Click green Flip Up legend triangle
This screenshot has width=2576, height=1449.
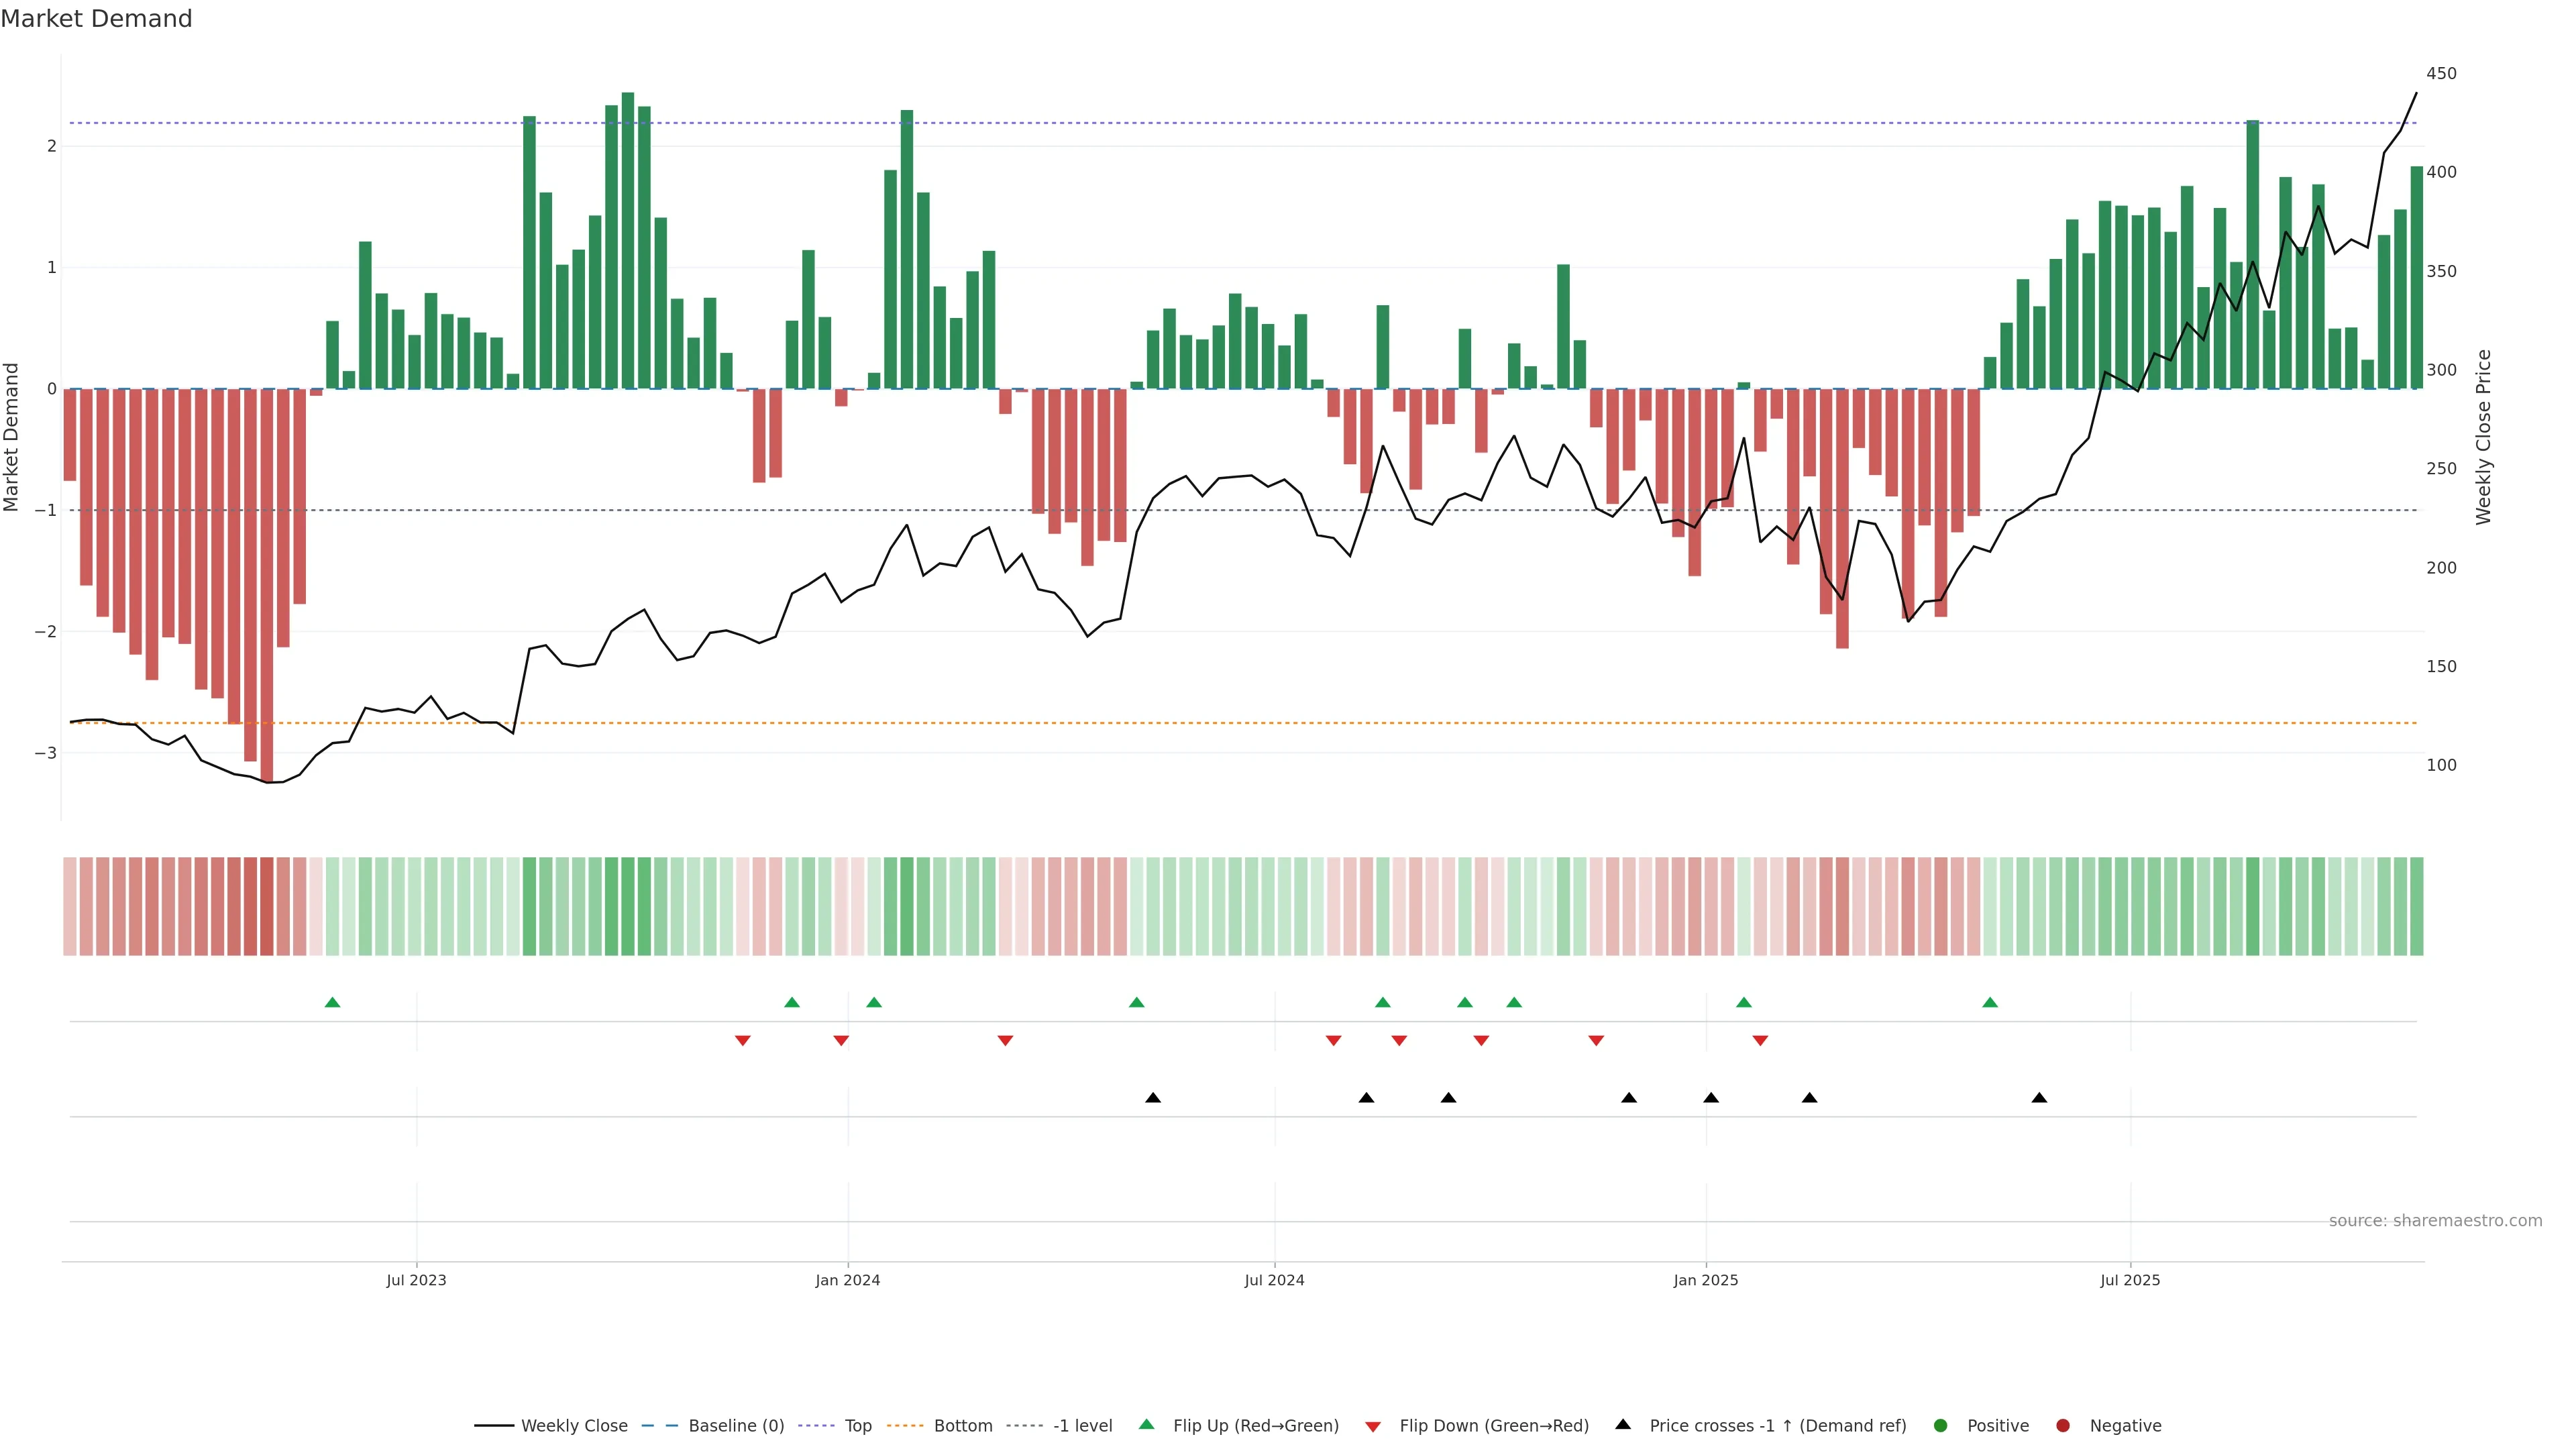[x=1147, y=1425]
